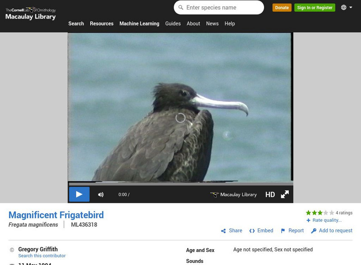Toggle HD video quality
The width and height of the screenshot is (361, 265).
[270, 194]
